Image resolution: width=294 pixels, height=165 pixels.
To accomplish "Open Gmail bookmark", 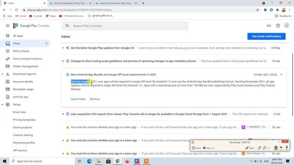I will coord(21,16).
